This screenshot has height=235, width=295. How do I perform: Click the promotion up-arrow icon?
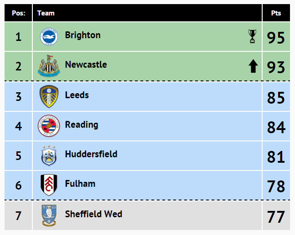(x=253, y=66)
